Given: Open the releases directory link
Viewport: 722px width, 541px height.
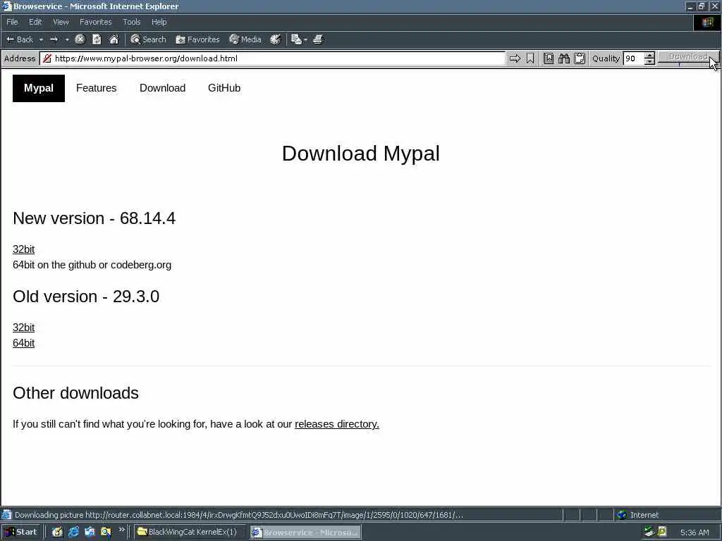Looking at the screenshot, I should tap(337, 424).
